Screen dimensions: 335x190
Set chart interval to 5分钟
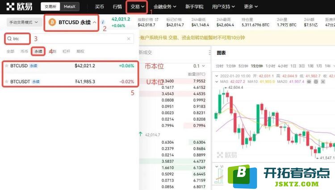[x=243, y=66]
